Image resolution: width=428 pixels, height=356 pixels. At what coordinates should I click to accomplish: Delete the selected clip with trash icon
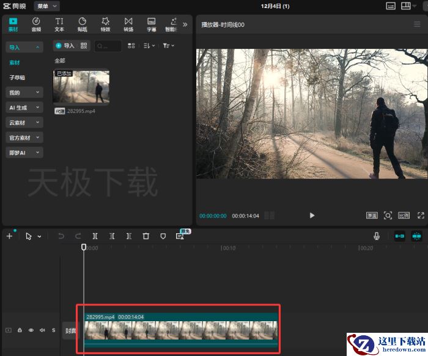[146, 236]
